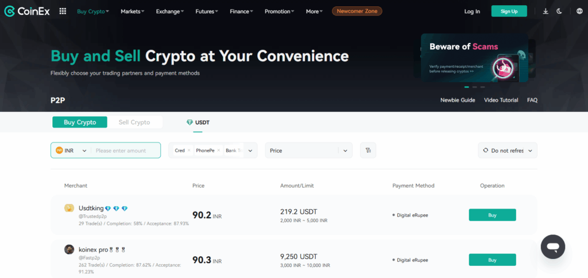Open the Video Tutorial link
The width and height of the screenshot is (588, 278).
pos(501,100)
